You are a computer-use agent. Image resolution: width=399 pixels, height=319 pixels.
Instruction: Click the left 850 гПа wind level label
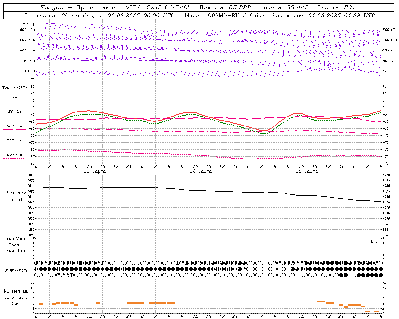pyautogui.click(x=28, y=50)
